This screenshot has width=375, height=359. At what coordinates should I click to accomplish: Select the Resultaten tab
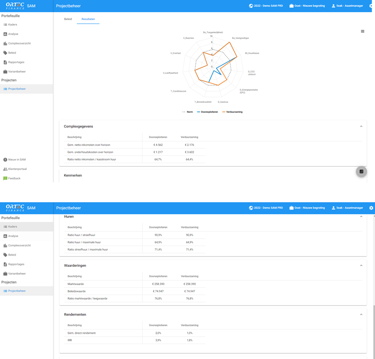click(88, 19)
